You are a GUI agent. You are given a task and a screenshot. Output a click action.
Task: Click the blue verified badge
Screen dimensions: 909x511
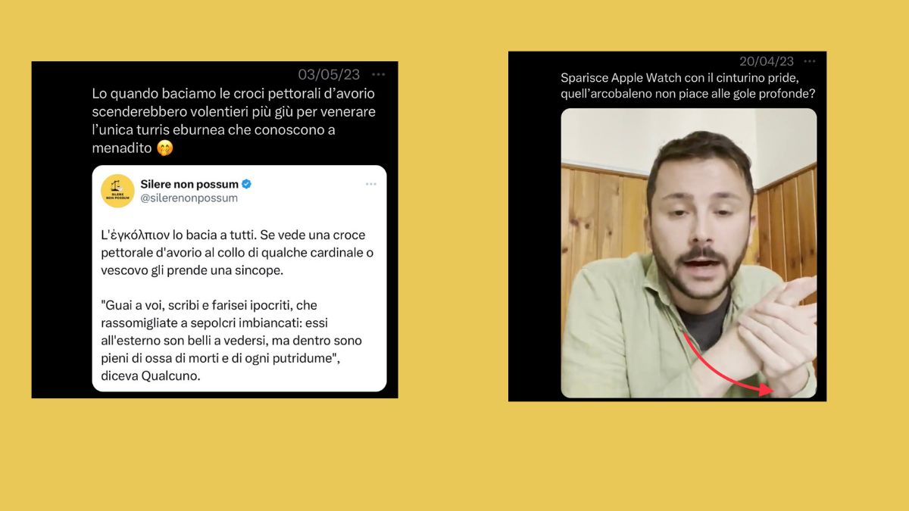point(247,184)
